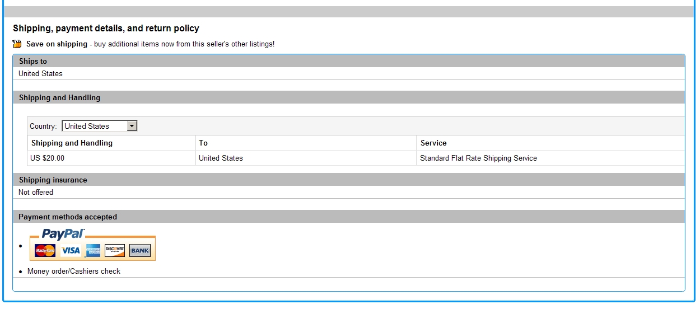700x309 pixels.
Task: Click the Country select box showing United States
Action: click(94, 127)
